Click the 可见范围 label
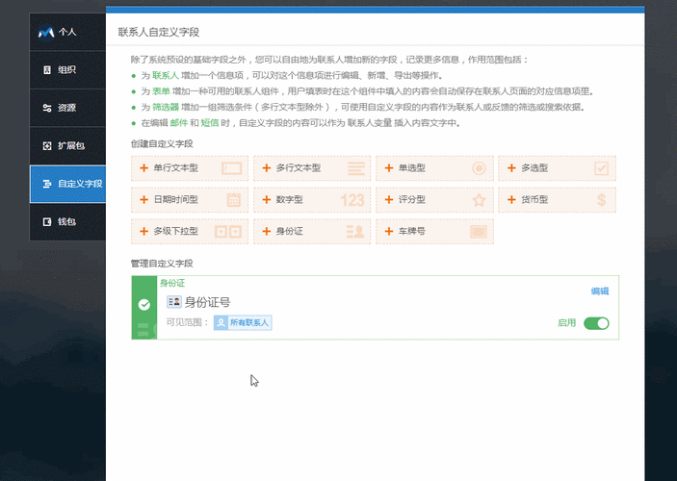677x481 pixels. [x=188, y=322]
